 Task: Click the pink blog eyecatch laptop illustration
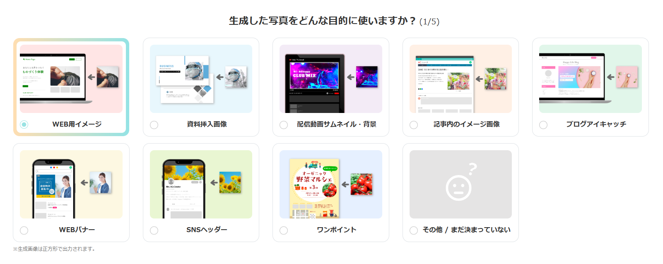coord(591,79)
